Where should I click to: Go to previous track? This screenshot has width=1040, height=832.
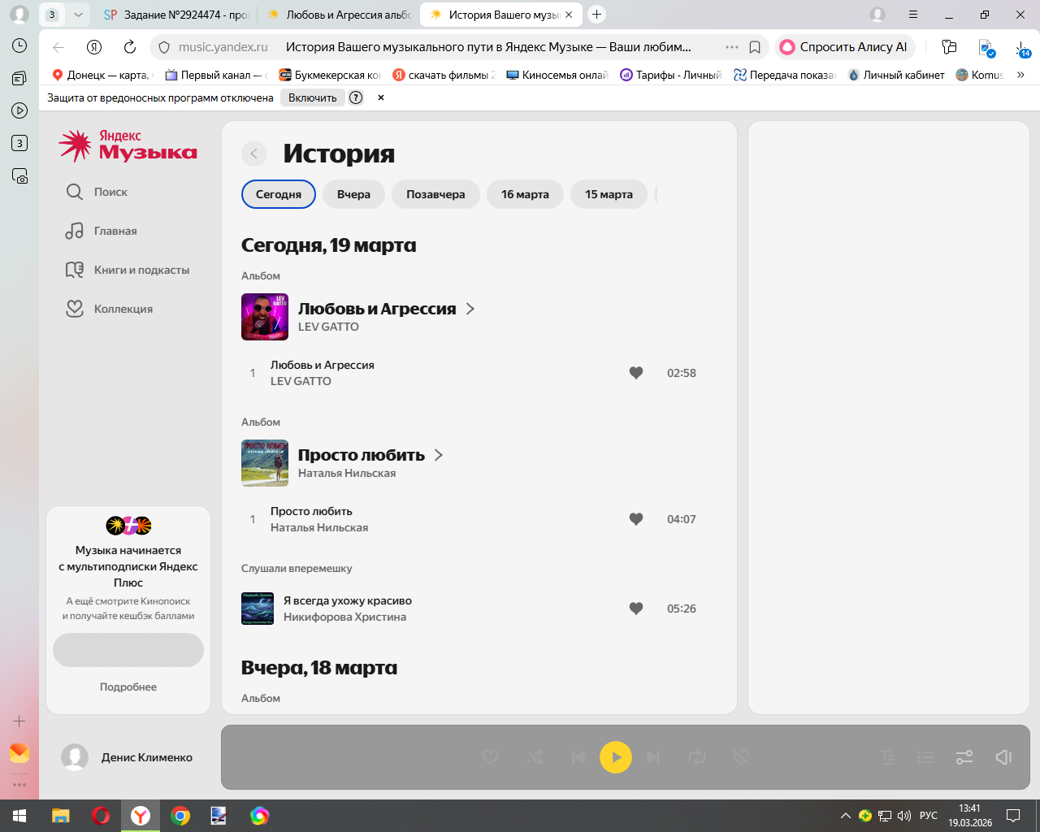pos(578,757)
